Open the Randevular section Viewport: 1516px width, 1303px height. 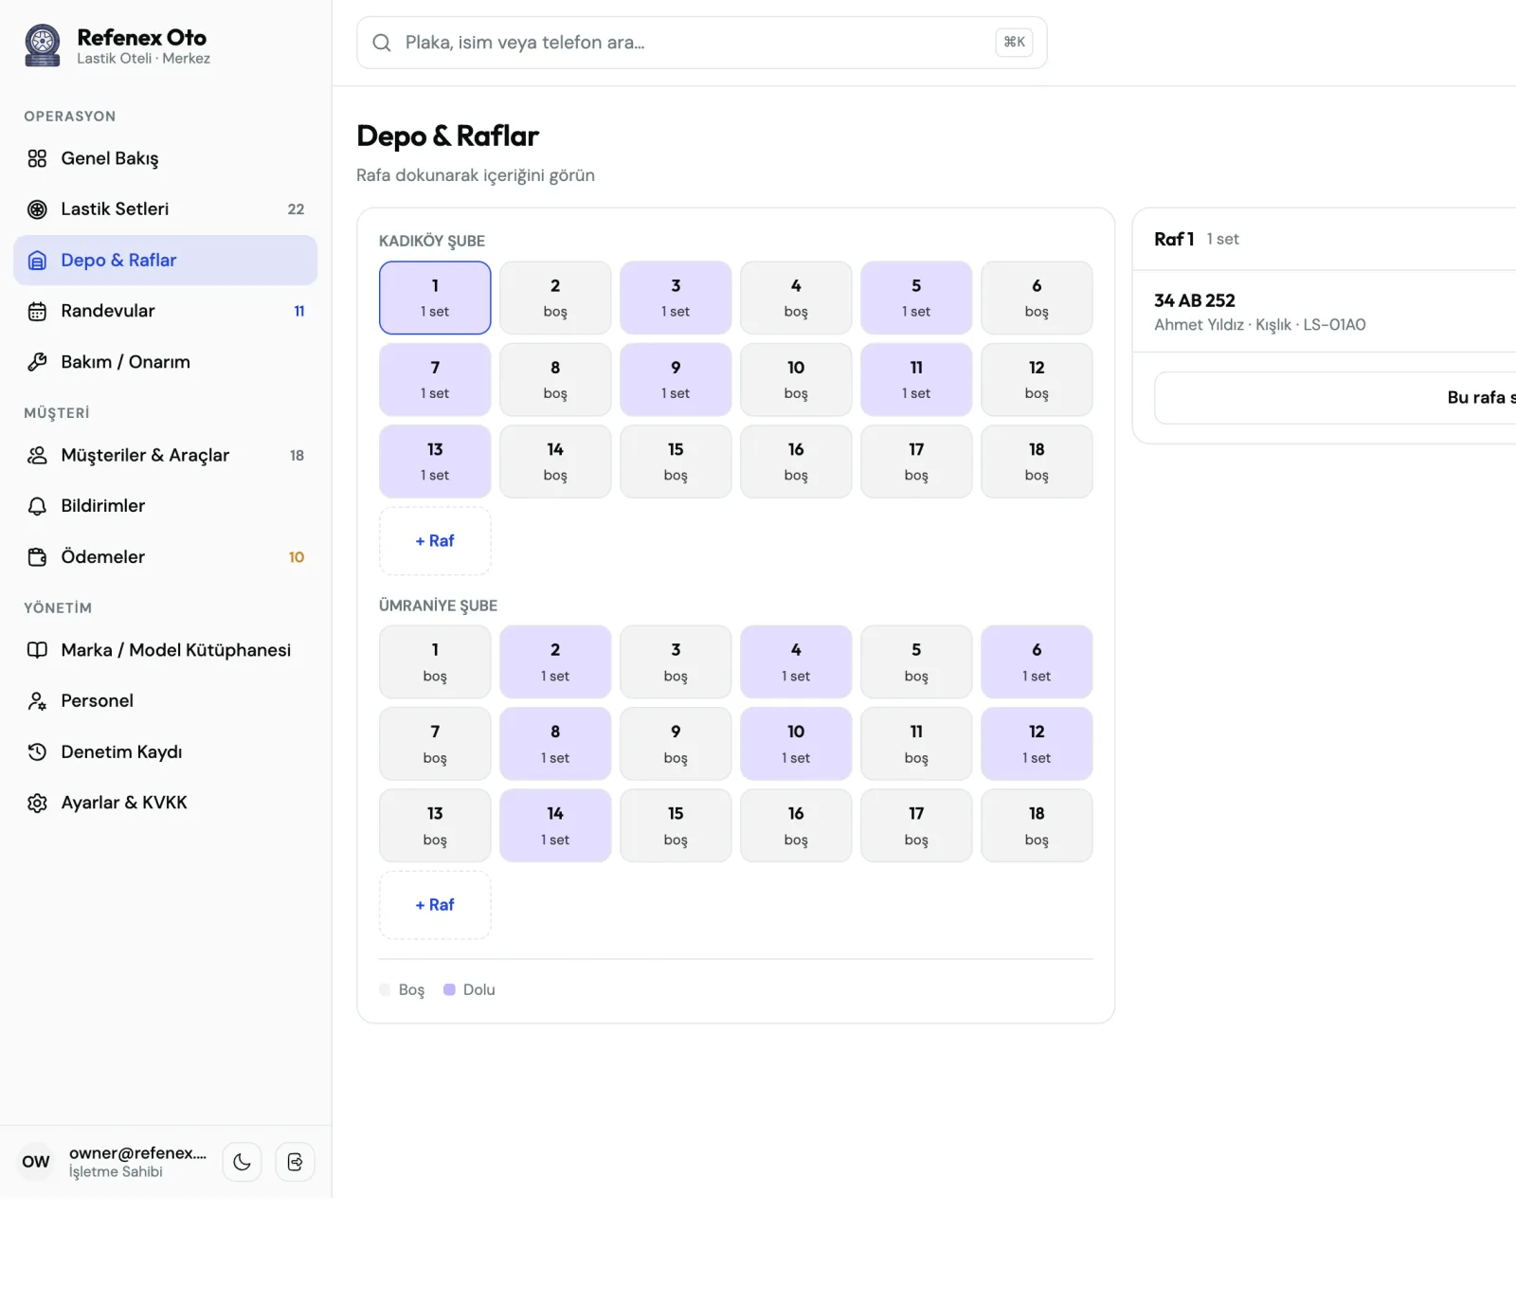pyautogui.click(x=165, y=311)
